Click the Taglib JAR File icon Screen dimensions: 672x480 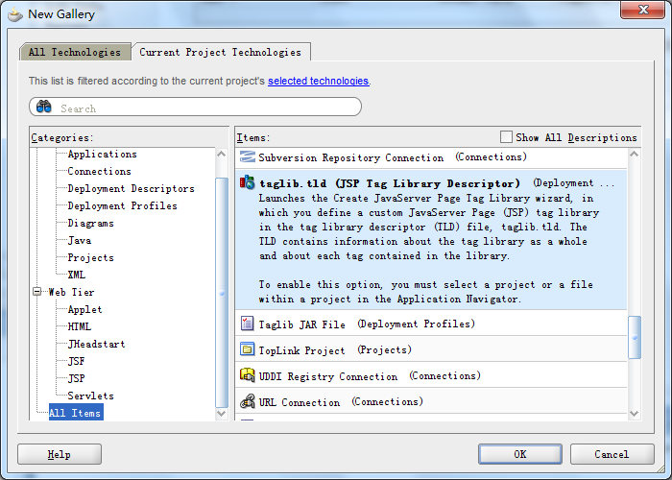(248, 324)
